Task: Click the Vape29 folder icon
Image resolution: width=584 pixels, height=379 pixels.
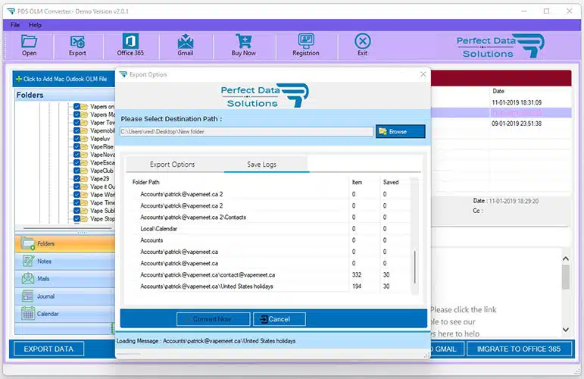Action: pos(85,179)
